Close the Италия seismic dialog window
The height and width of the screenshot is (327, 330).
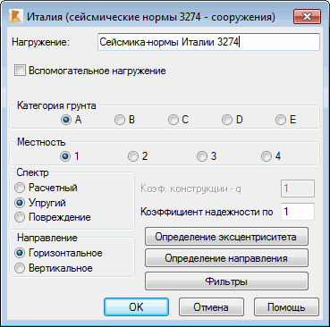click(x=307, y=16)
